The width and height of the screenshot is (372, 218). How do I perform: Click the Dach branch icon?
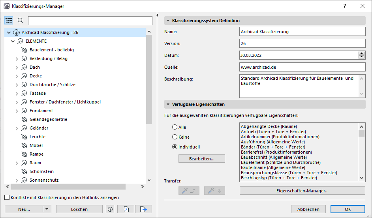pos(24,67)
